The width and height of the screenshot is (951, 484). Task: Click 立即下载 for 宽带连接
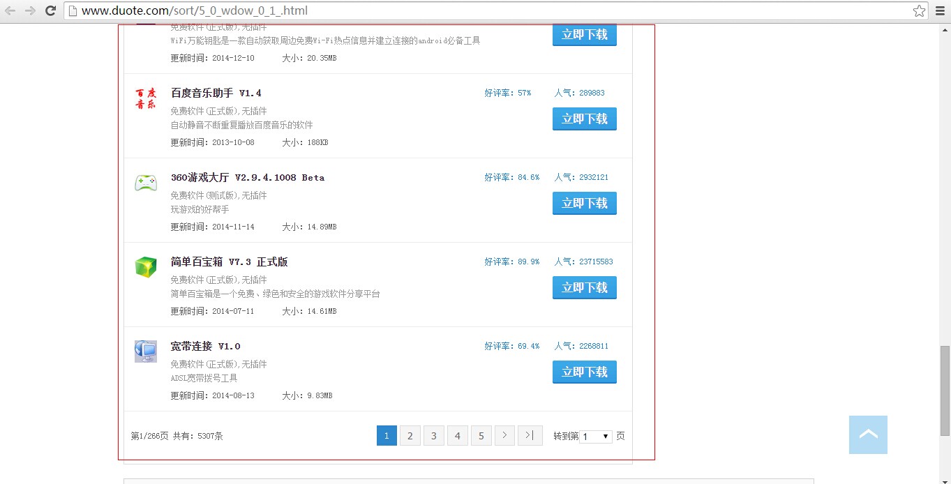(x=584, y=372)
